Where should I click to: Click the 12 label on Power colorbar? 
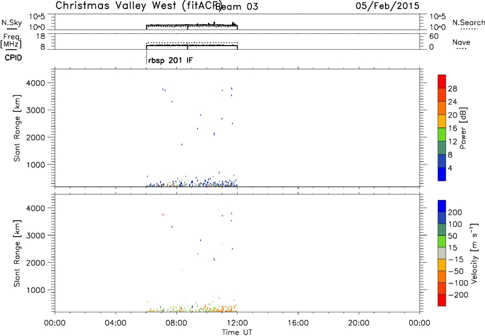[452, 142]
